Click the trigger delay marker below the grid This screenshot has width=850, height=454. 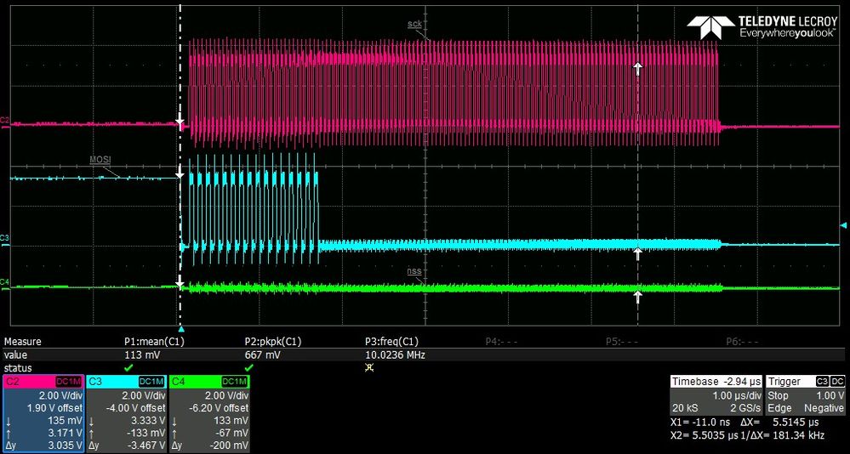[180, 328]
